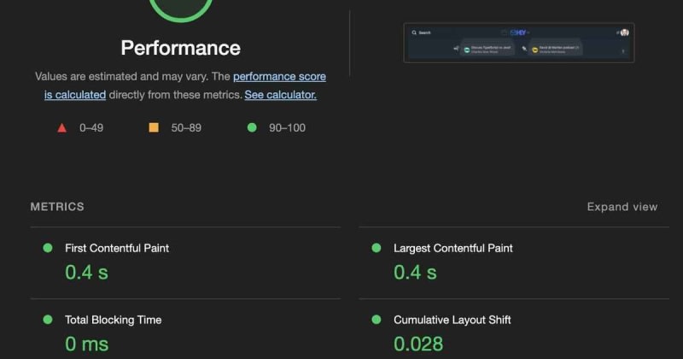Image resolution: width=683 pixels, height=359 pixels.
Task: Click Total Blocking Time green status dot
Action: point(48,320)
